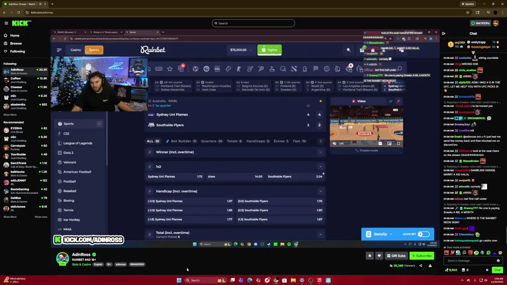
Task: Open Following in Kick sidebar
Action: 17,51
